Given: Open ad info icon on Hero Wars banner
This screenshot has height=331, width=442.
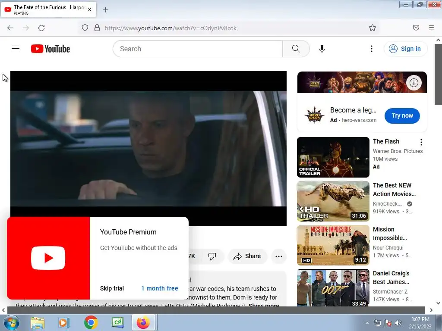Looking at the screenshot, I should point(414,83).
